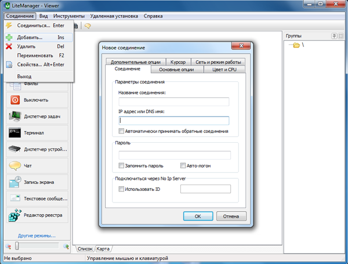This screenshot has width=348, height=264.
Task: Select the Терминал console icon
Action: [x=15, y=132]
